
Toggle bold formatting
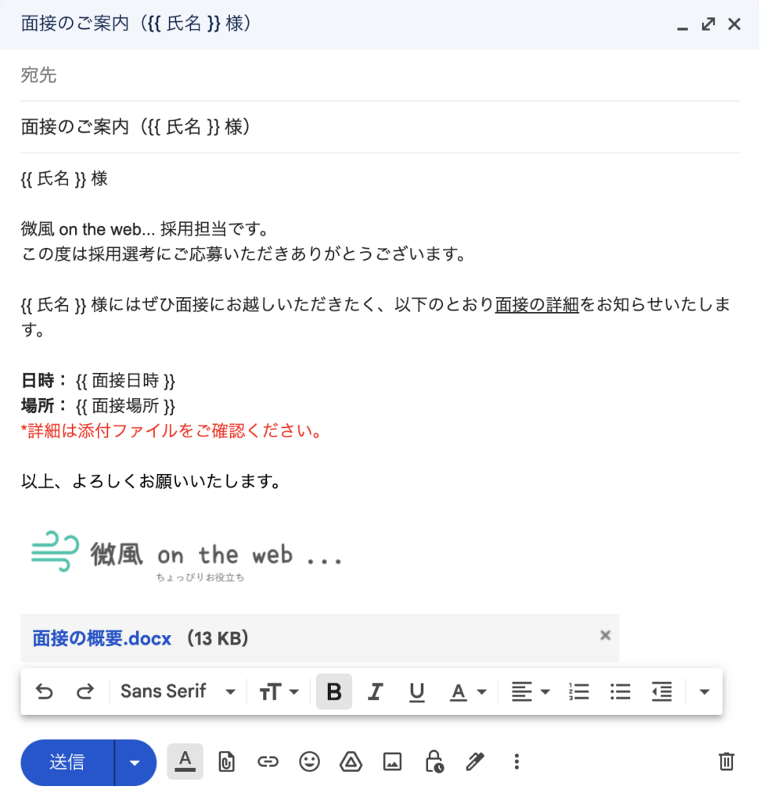coord(334,691)
